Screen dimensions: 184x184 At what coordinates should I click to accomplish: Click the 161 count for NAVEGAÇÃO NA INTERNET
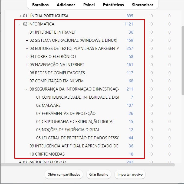pyautogui.click(x=130, y=64)
